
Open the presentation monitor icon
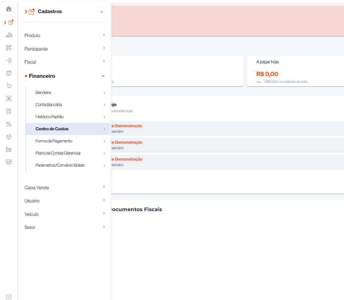[x=9, y=162]
